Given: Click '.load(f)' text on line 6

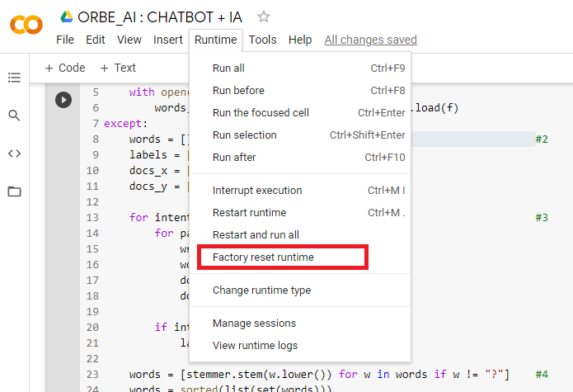Looking at the screenshot, I should click(434, 108).
